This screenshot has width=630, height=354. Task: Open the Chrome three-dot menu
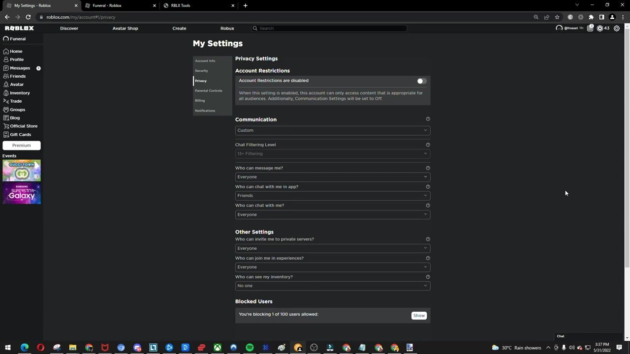pos(623,17)
